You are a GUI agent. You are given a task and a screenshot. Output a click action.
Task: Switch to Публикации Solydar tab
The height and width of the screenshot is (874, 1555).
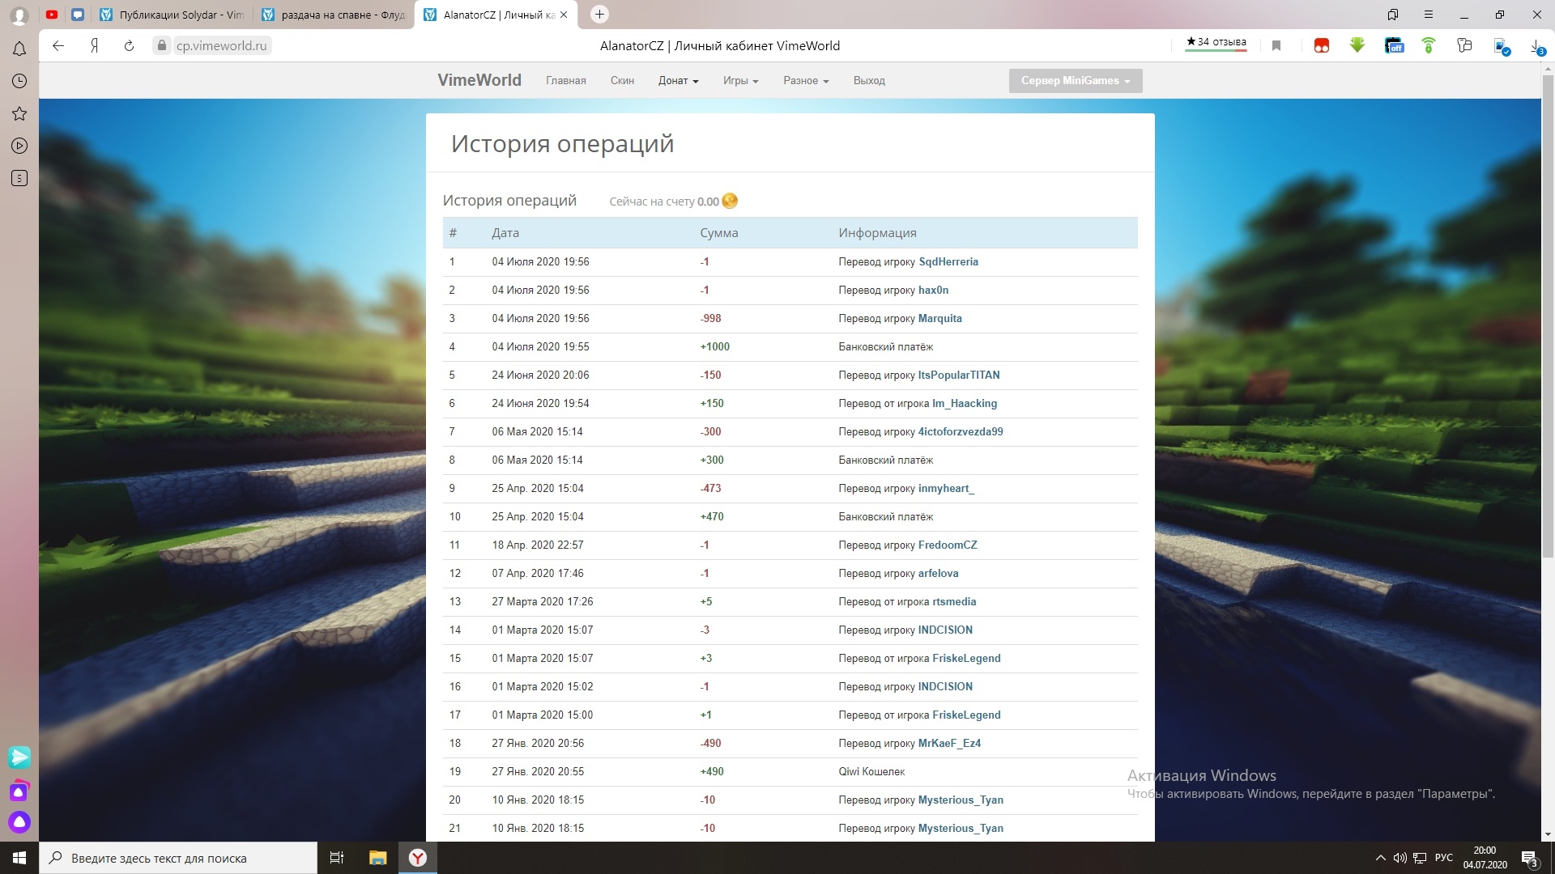point(172,15)
